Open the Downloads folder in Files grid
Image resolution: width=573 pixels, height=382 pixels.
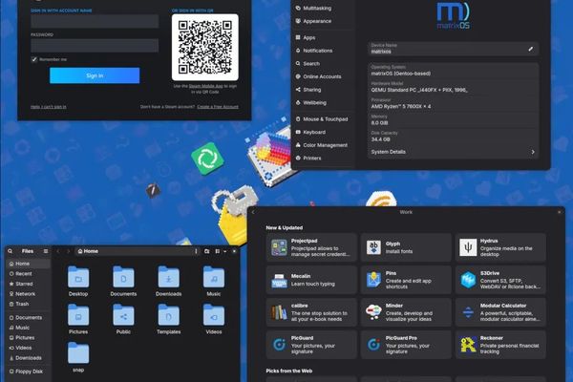168,281
